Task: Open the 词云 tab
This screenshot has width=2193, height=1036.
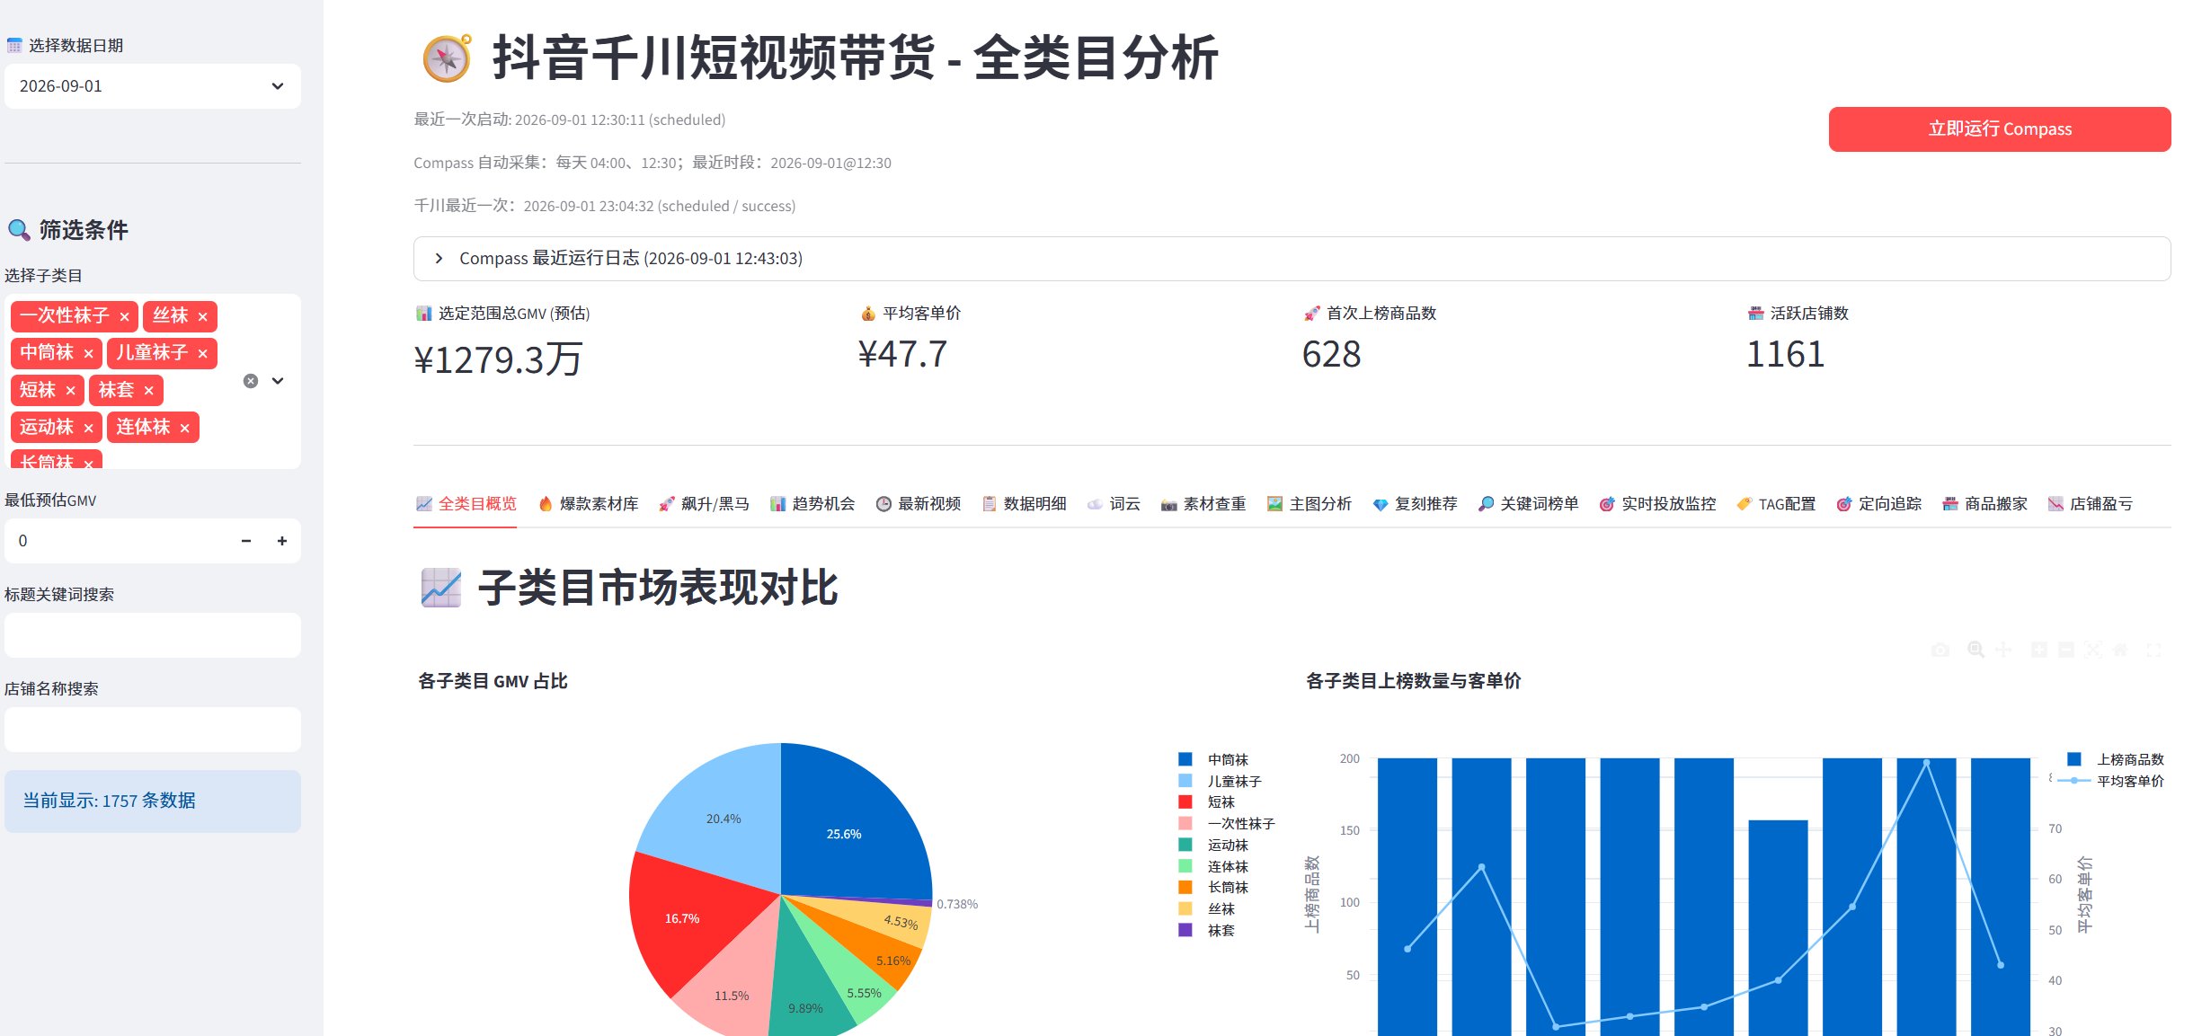Action: tap(1114, 504)
